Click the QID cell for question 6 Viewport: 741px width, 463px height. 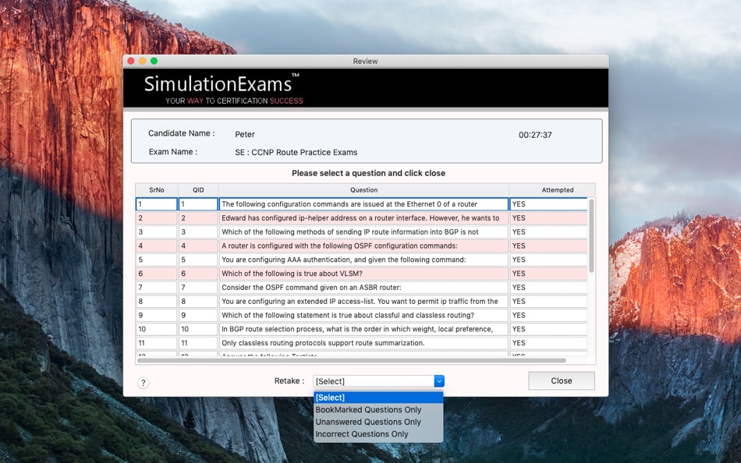coord(198,274)
